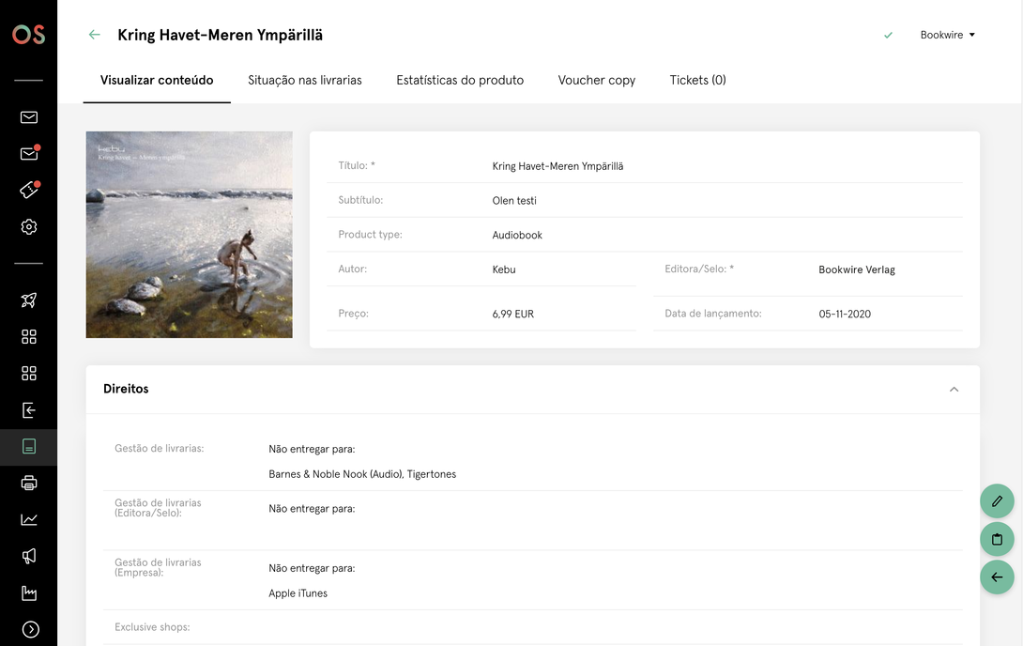
Task: Go back using header left arrow
Action: (x=95, y=35)
